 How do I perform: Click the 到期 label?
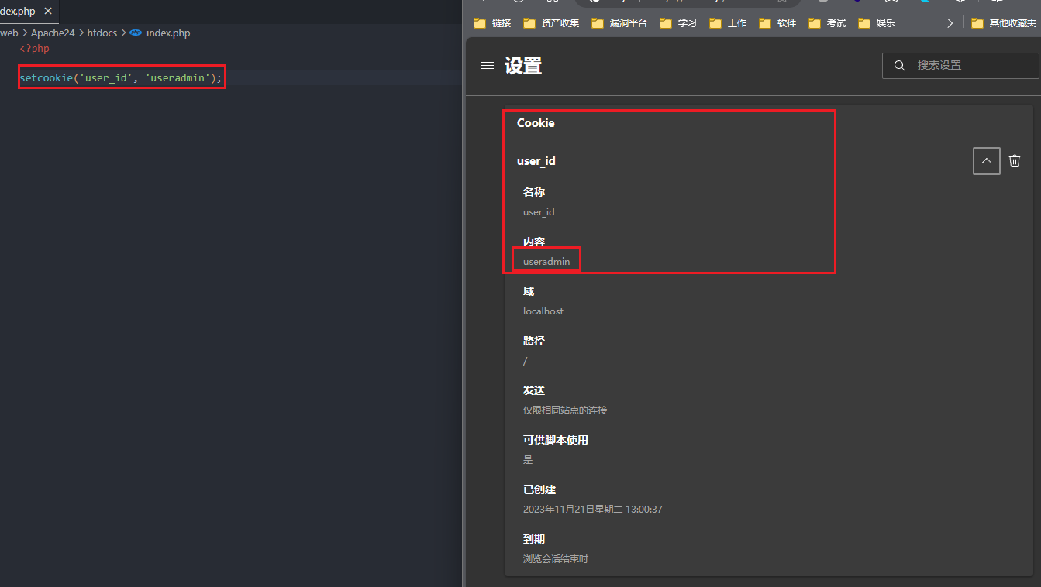534,539
